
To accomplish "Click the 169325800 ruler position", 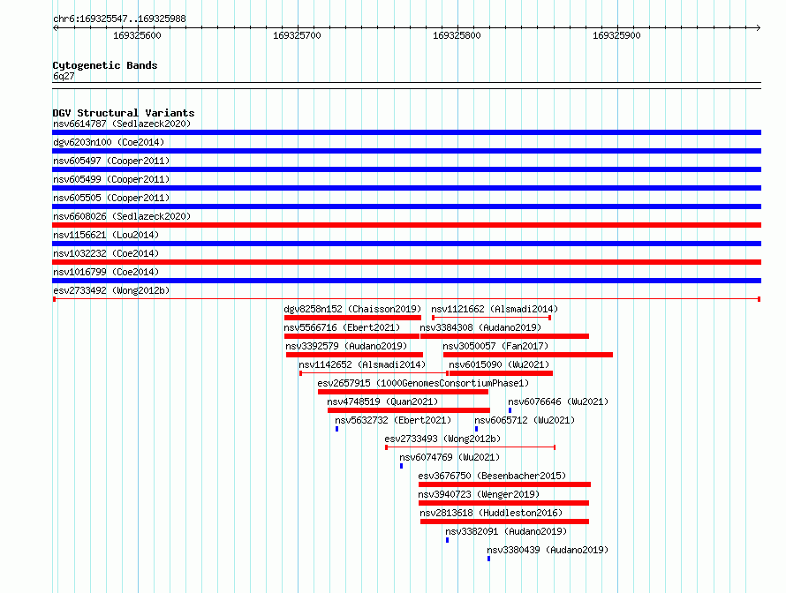I will 457,35.
